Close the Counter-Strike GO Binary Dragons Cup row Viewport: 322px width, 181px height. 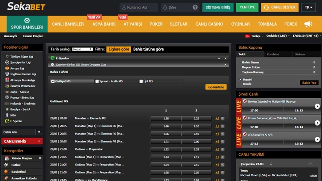point(226,65)
